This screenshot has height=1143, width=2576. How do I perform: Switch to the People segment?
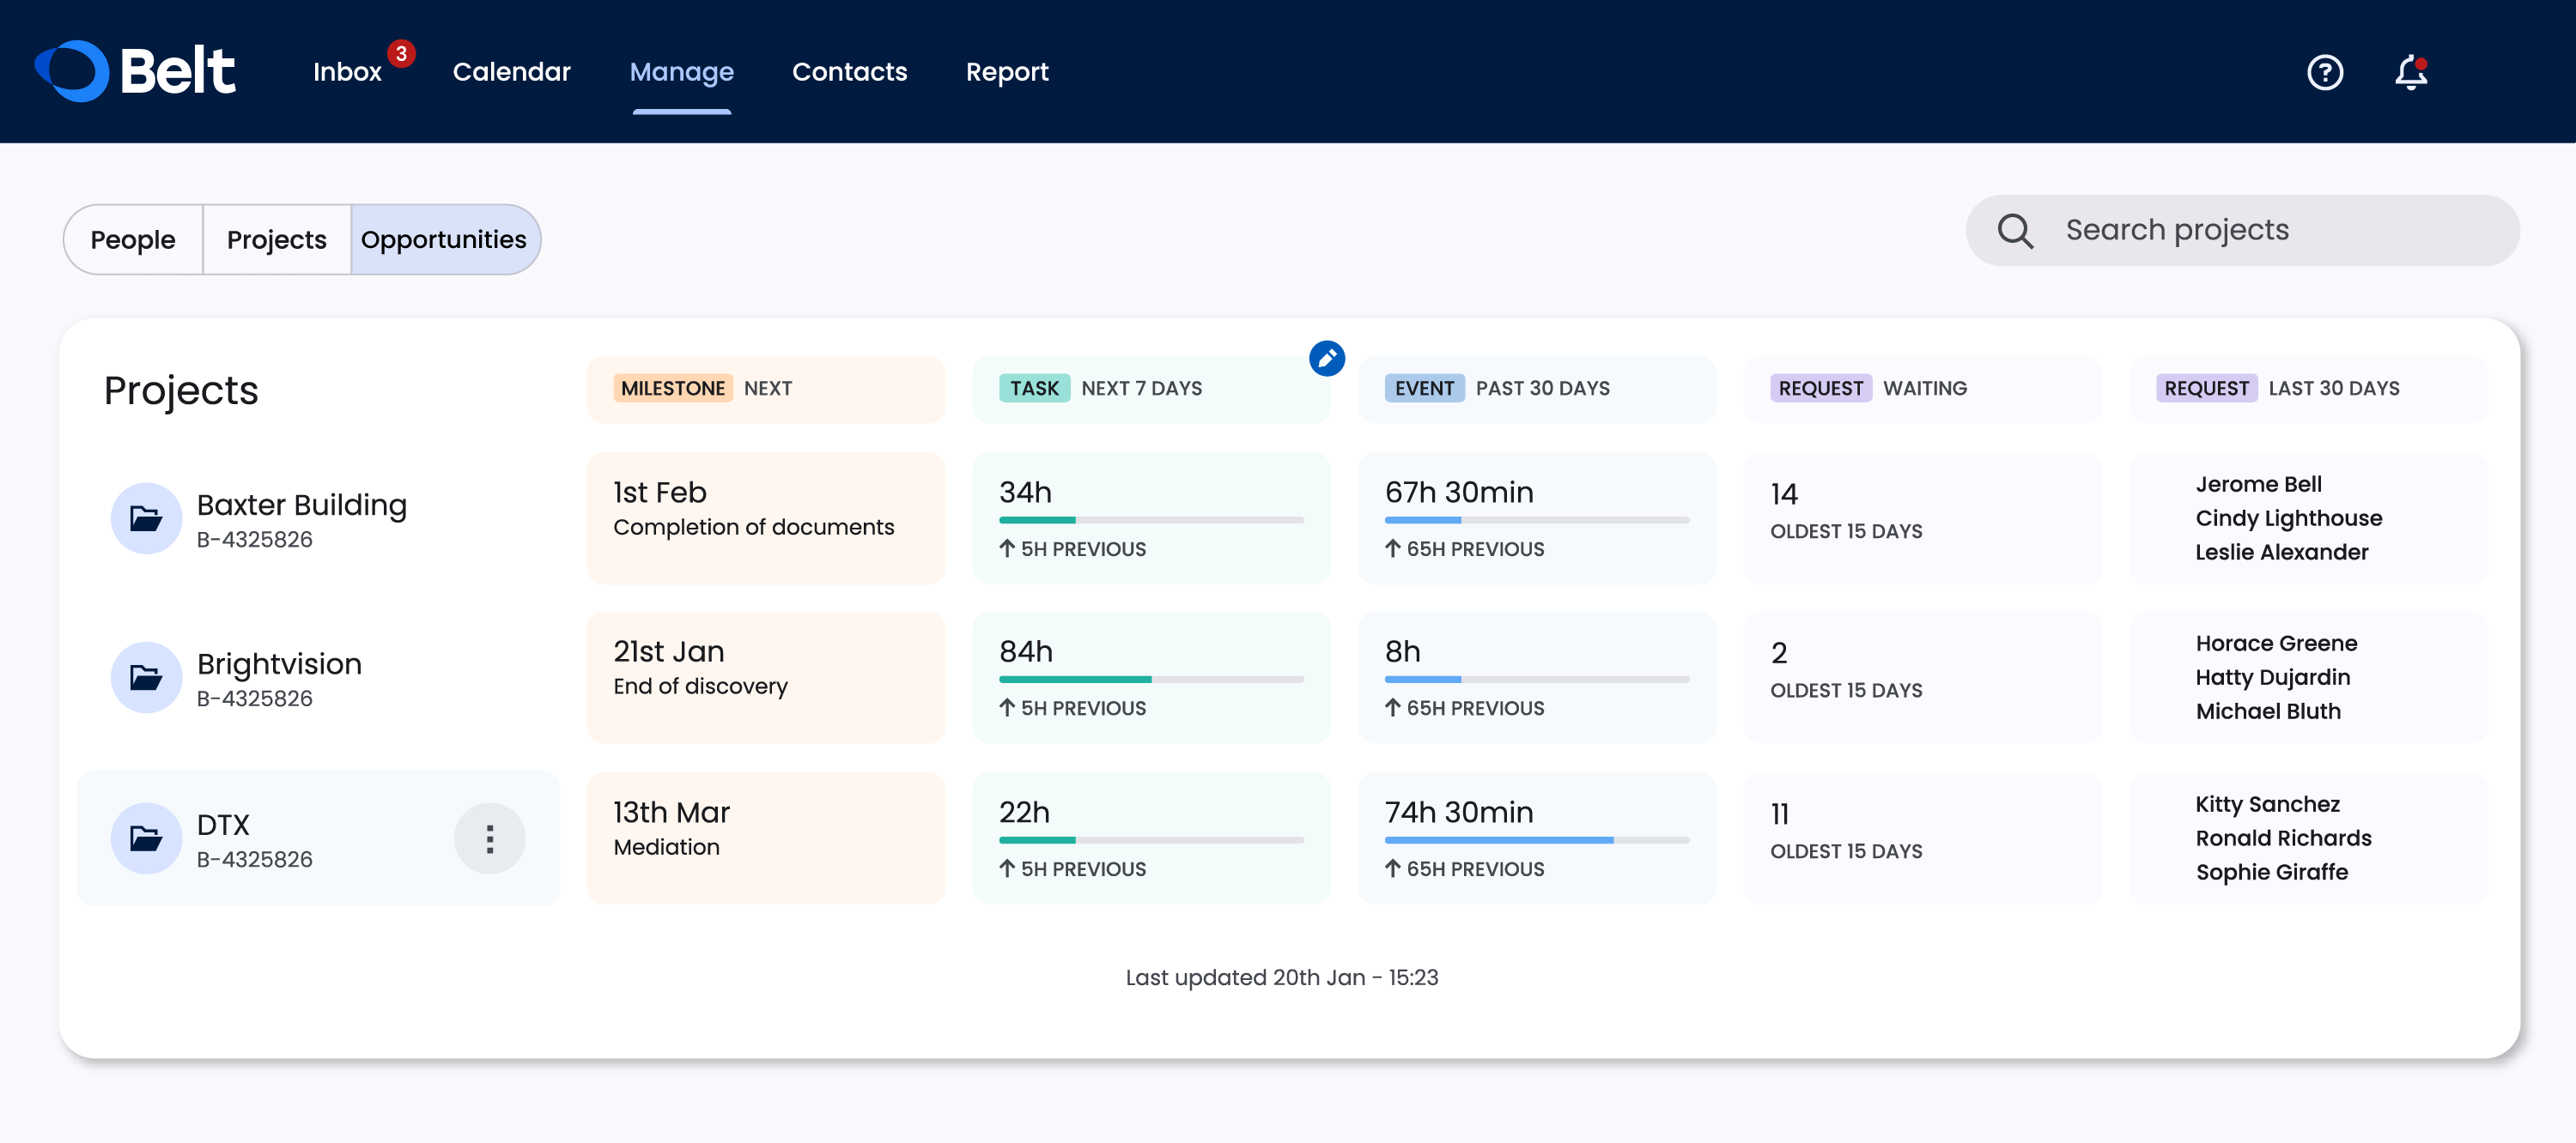133,239
